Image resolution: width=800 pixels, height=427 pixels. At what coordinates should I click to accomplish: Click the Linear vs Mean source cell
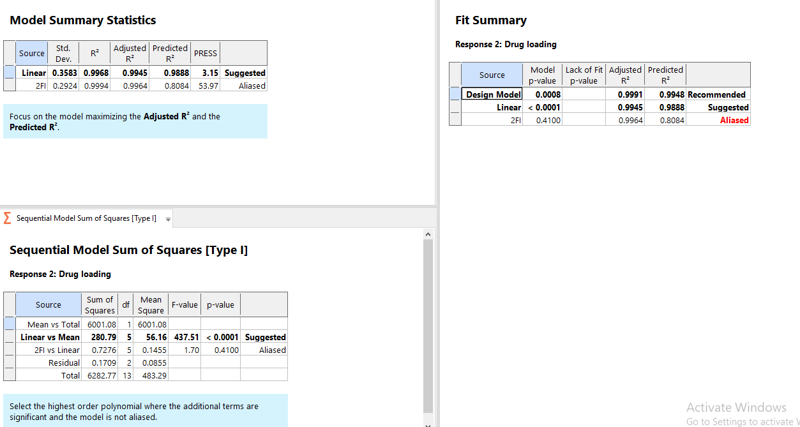tap(50, 337)
